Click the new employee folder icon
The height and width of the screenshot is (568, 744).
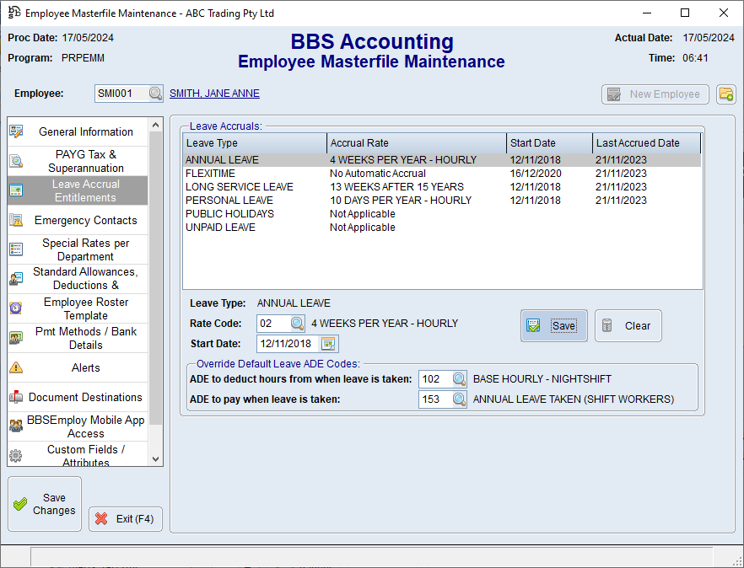(x=726, y=94)
